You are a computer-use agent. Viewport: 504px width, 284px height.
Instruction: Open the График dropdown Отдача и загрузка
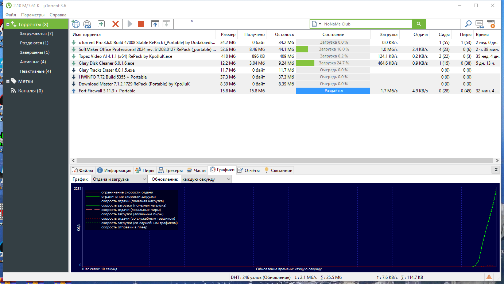[119, 179]
